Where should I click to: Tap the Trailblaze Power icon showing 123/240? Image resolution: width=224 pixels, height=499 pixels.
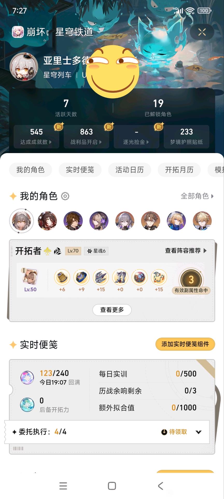(x=27, y=378)
